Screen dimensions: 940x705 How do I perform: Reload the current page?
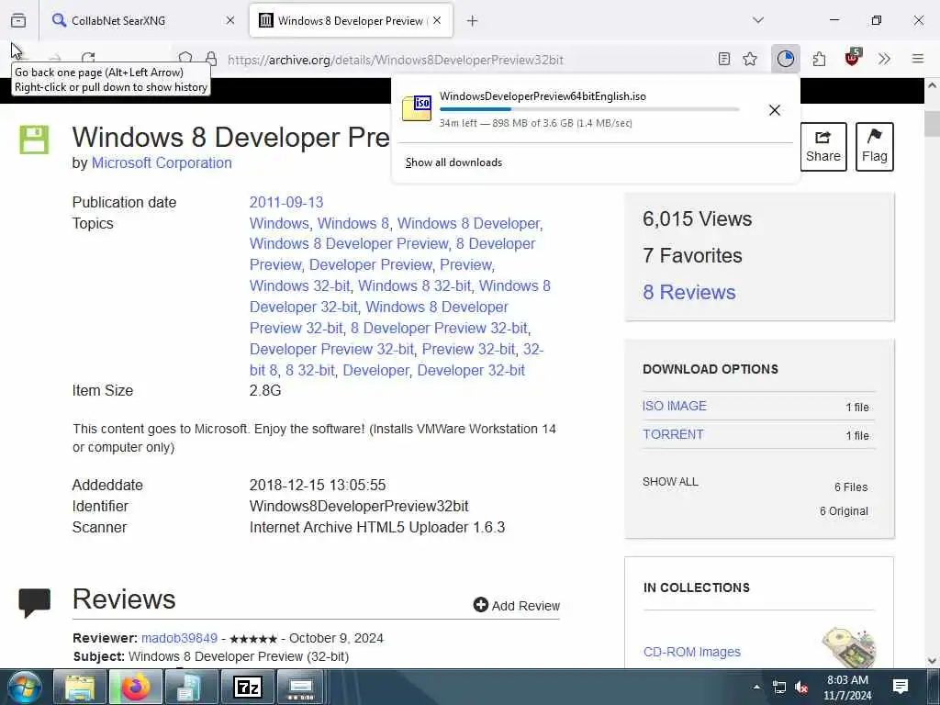pyautogui.click(x=88, y=58)
